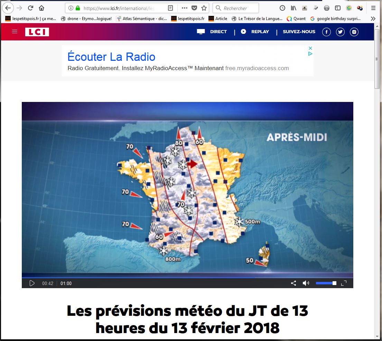Click the green padlock security icon
Image resolution: width=382 pixels, height=341 pixels.
pos(78,8)
